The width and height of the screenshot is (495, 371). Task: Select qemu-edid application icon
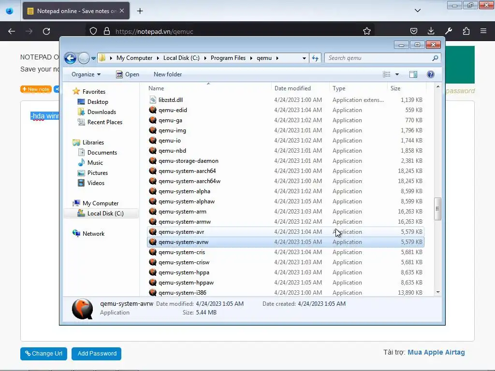click(153, 110)
